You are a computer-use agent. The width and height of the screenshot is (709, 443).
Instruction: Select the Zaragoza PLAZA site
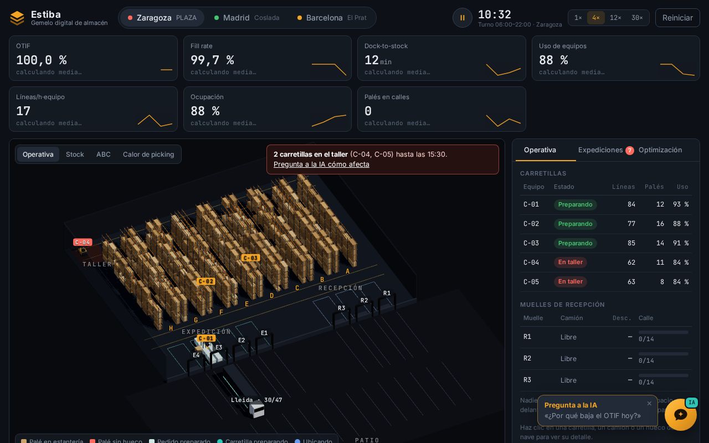pyautogui.click(x=162, y=18)
